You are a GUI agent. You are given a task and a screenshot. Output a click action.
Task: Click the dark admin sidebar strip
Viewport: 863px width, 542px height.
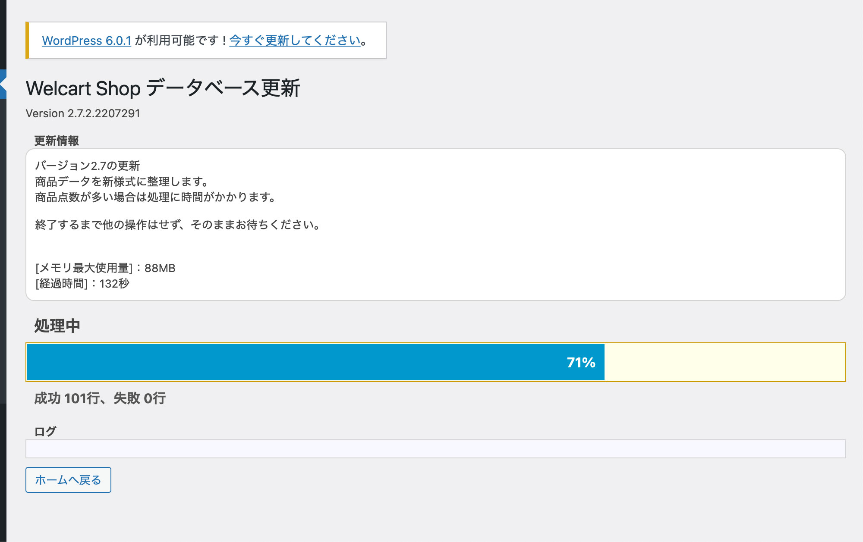click(3, 271)
